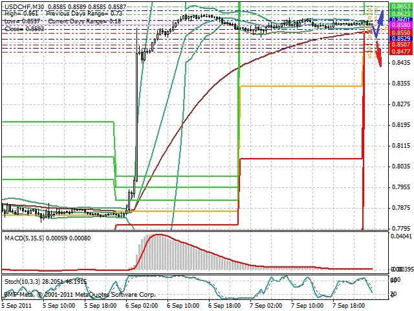Screen dimensions: 414x311
Task: Click the MetaQuotes Software Corp. copyright text
Action: pos(115,295)
